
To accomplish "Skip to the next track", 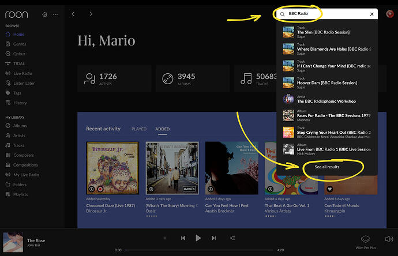I will pos(214,238).
